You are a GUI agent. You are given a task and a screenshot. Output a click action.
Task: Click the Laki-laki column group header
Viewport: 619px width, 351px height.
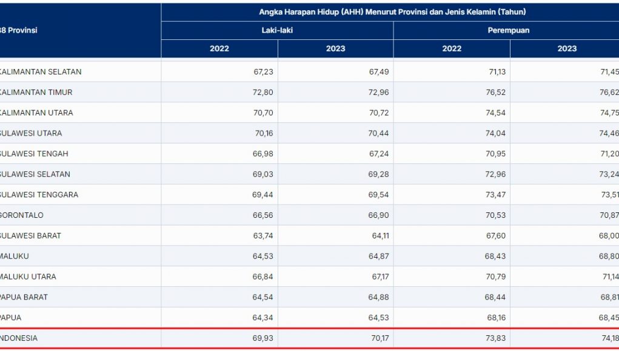[x=277, y=30]
